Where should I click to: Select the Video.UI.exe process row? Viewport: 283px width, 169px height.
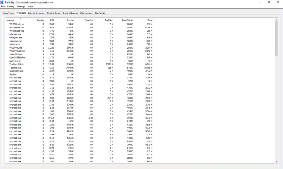pyautogui.click(x=79, y=54)
